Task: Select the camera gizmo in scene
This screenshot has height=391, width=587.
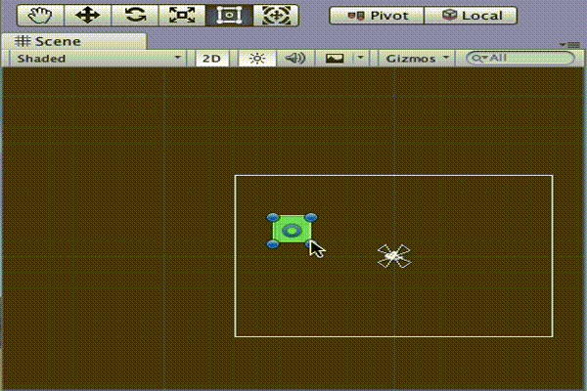Action: 393,256
